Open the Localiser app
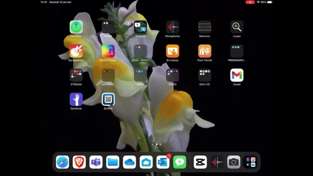The width and height of the screenshot is (313, 176). [x=76, y=27]
